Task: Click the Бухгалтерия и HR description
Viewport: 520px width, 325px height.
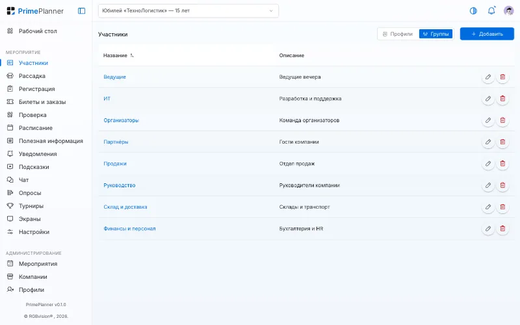Action: (301, 229)
